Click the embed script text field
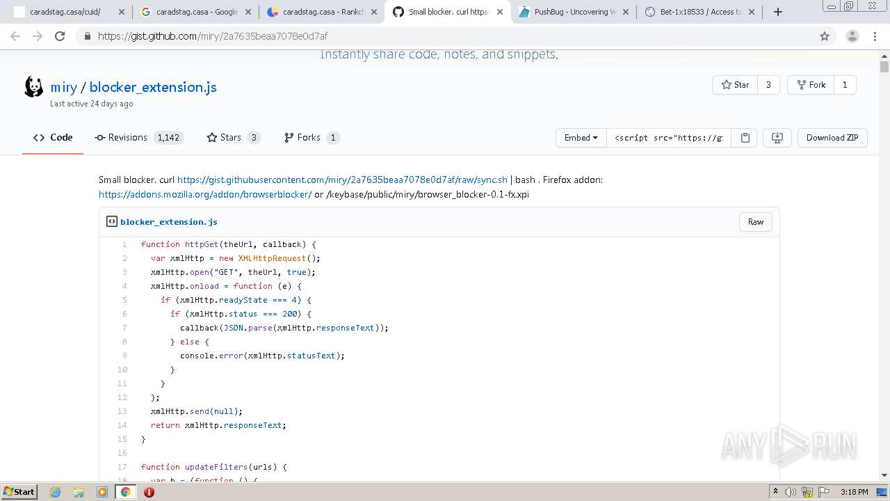 click(x=668, y=138)
